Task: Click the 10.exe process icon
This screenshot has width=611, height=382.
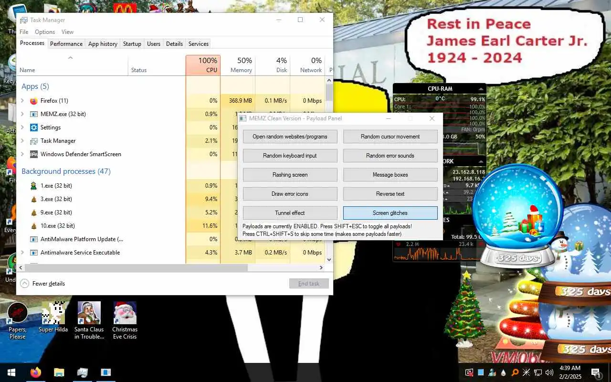Action: pos(34,226)
